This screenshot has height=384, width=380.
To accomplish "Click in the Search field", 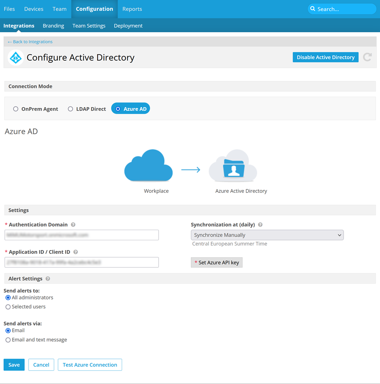I will coord(344,9).
